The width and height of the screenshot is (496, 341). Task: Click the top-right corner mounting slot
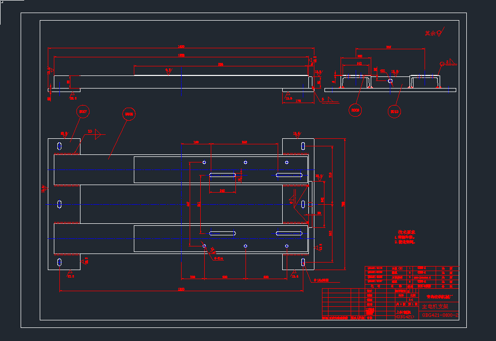point(303,146)
